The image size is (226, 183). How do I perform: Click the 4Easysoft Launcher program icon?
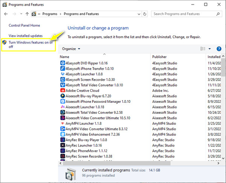pyautogui.click(x=63, y=74)
